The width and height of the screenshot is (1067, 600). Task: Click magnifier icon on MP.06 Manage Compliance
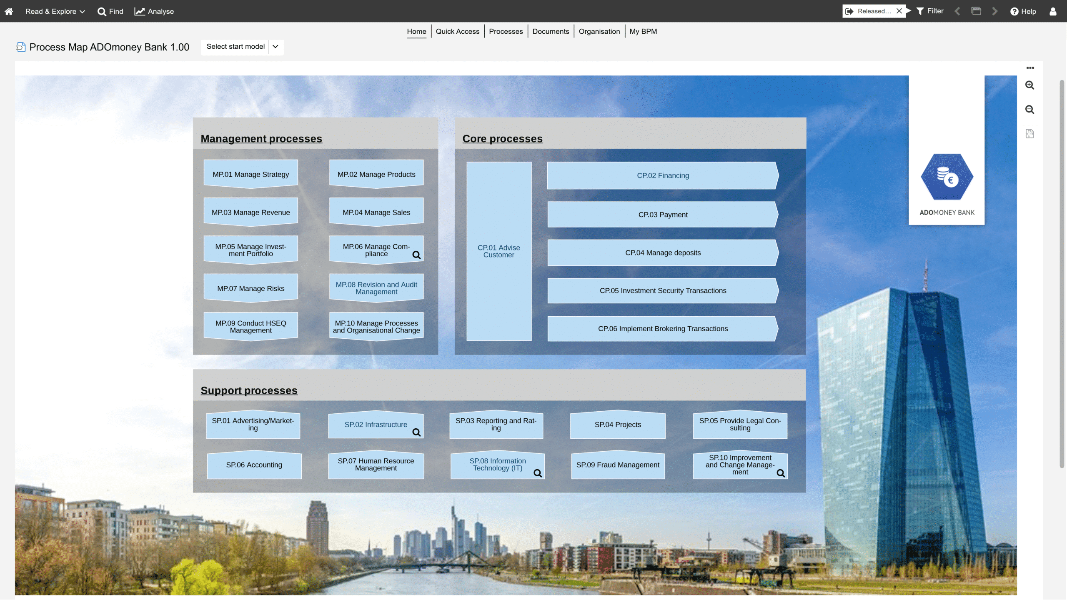coord(416,255)
